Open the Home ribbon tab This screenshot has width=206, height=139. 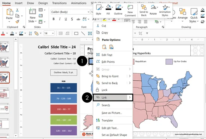pos(6,3)
